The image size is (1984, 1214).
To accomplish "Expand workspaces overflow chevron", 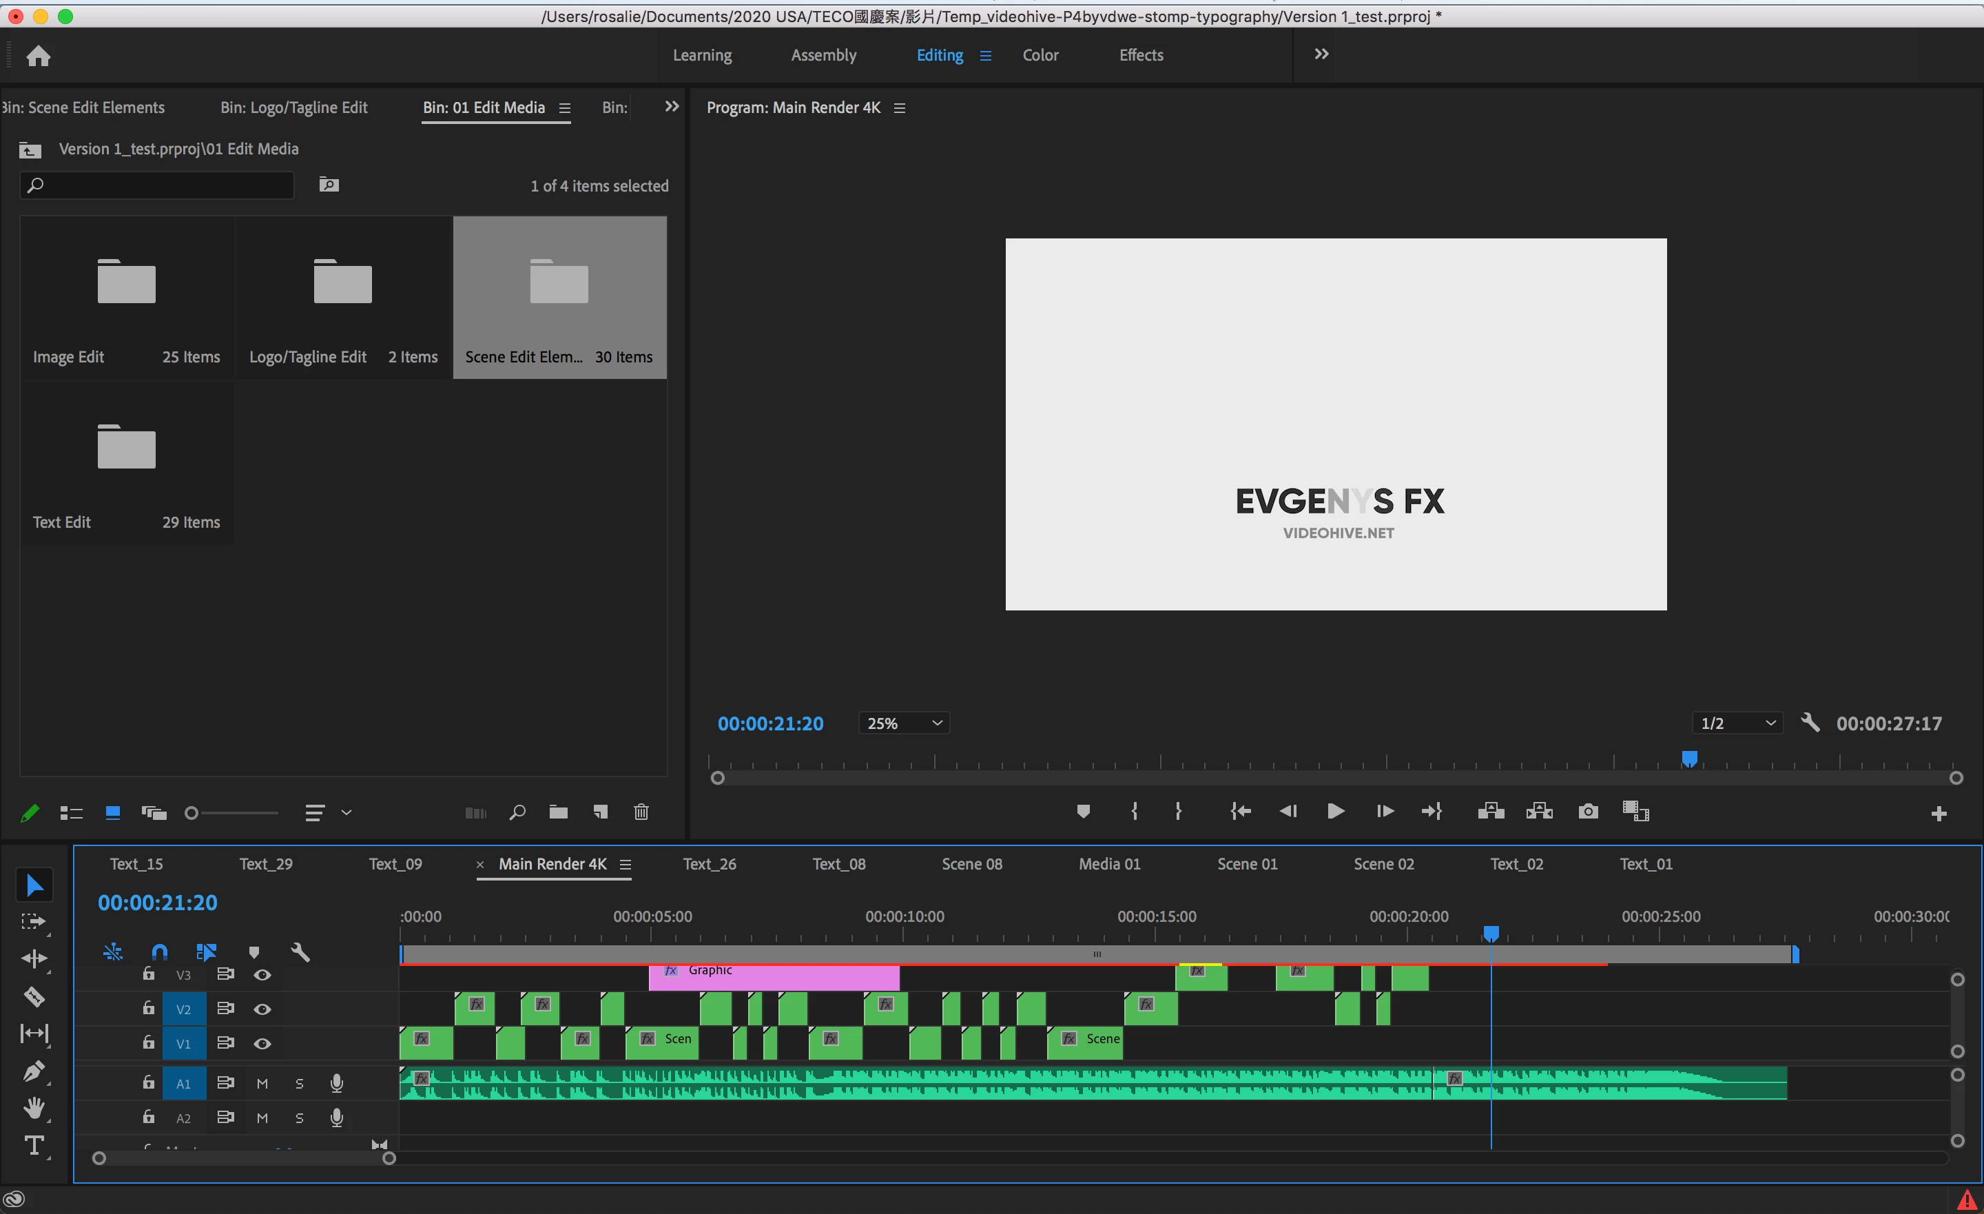I will [1321, 54].
